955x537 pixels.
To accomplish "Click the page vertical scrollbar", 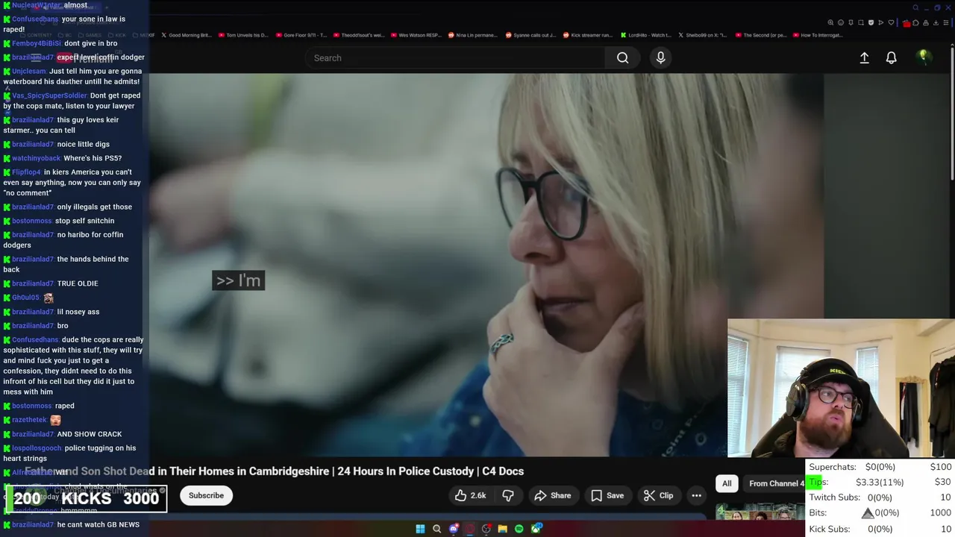I will pos(951,112).
